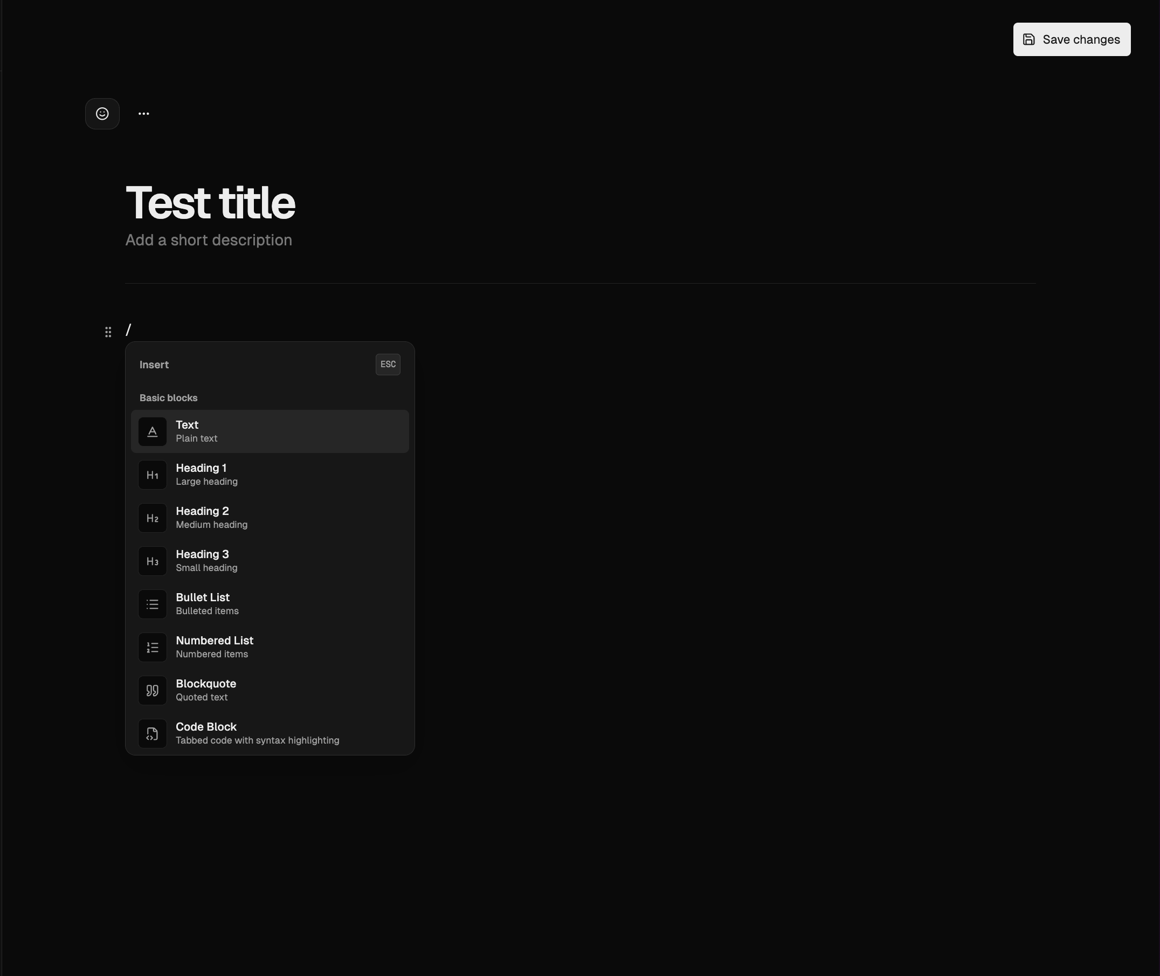Viewport: 1160px width, 976px height.
Task: Choose Numbered List from Insert menu
Action: [270, 648]
